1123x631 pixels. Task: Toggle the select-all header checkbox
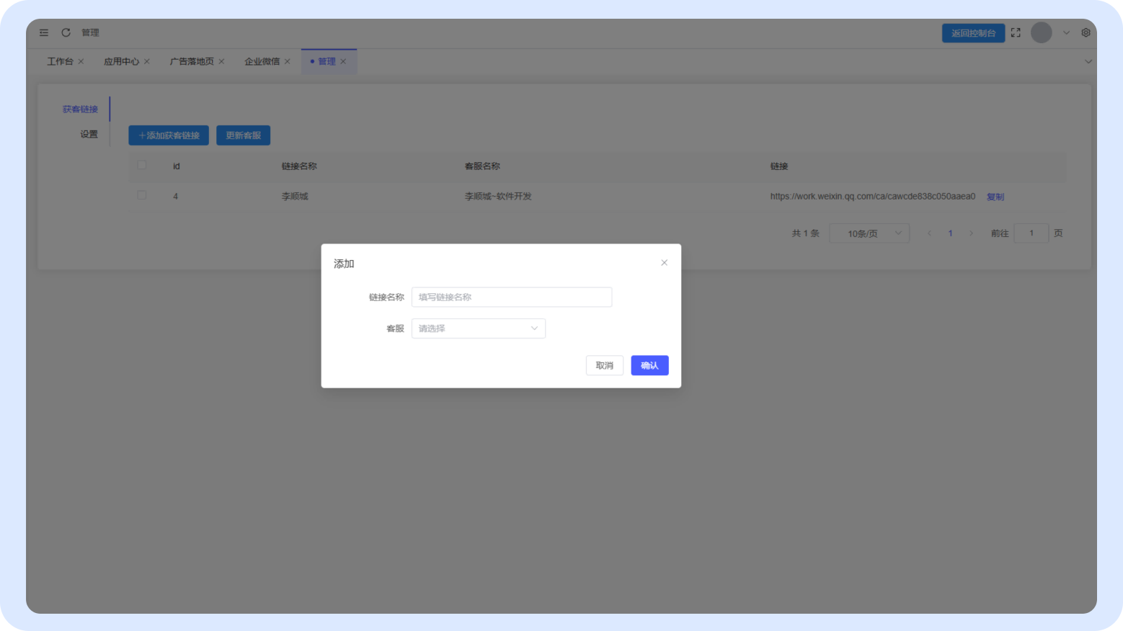(142, 165)
